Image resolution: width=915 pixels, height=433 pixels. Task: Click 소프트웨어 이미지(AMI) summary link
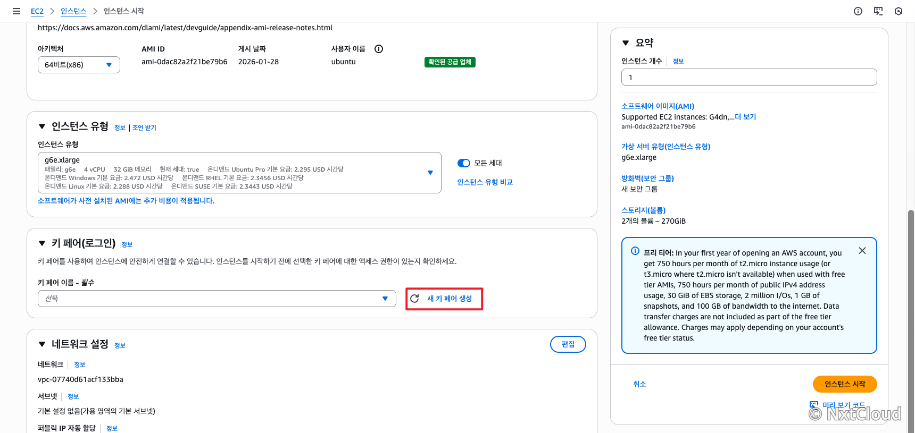pyautogui.click(x=658, y=106)
